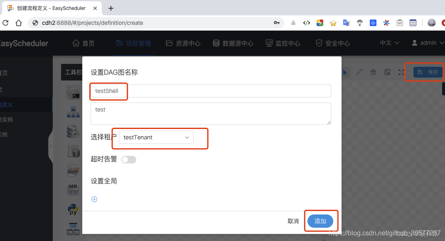Select the MR task node icon
This screenshot has width=445, height=241.
[73, 190]
